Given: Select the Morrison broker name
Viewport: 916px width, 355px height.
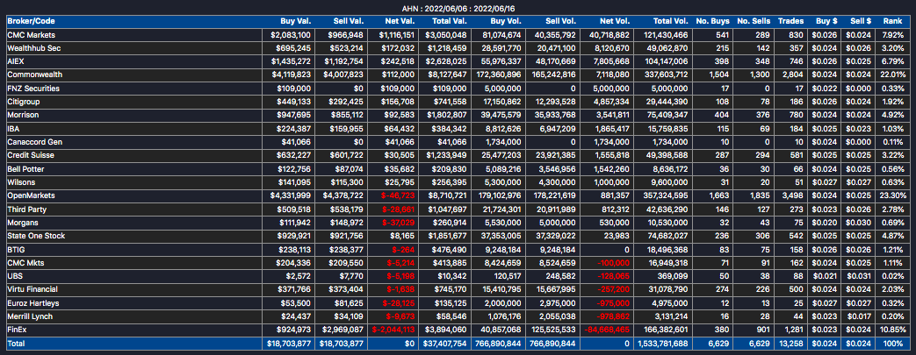Looking at the screenshot, I should (22, 115).
